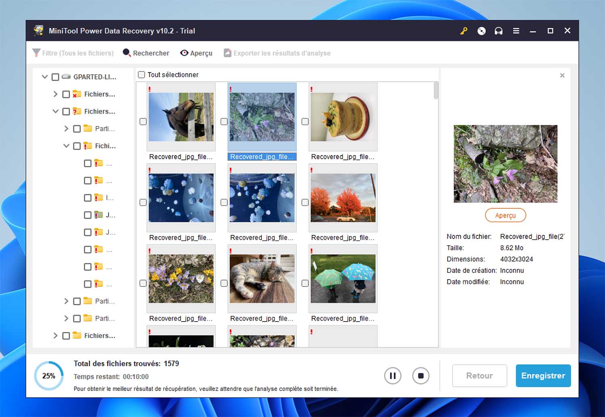The height and width of the screenshot is (417, 605).
Task: Click the Fichiers... folder icon with red X
Action: 77,94
